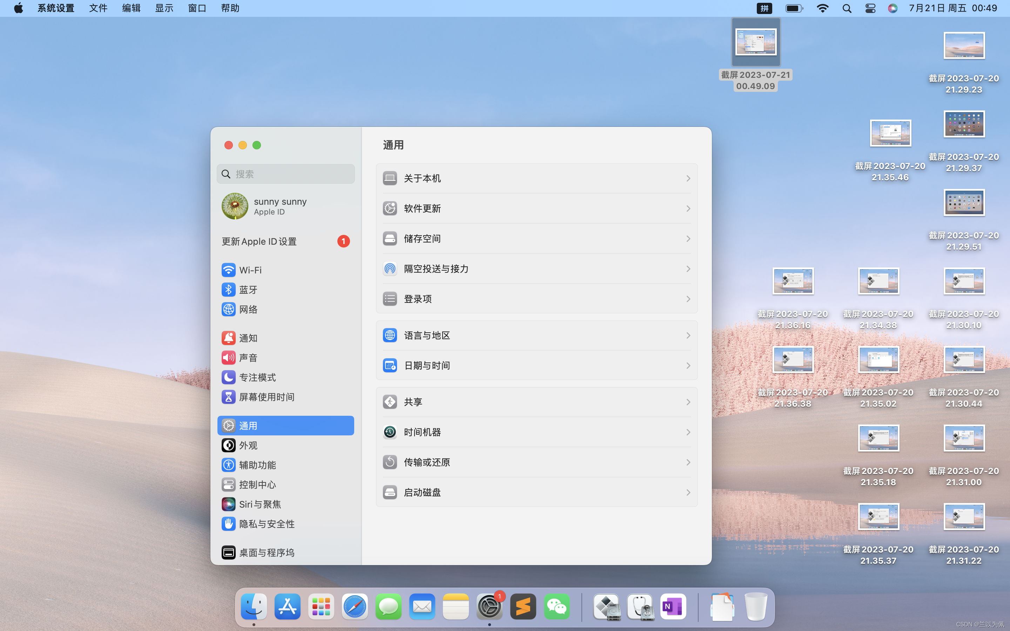The image size is (1010, 631).
Task: Open Accessibility (辅助功能) settings
Action: click(257, 465)
